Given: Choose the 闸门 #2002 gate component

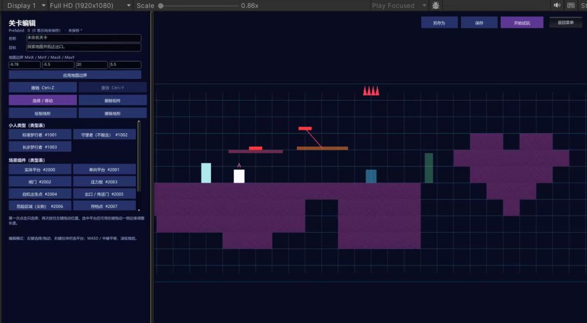Looking at the screenshot, I should point(40,182).
